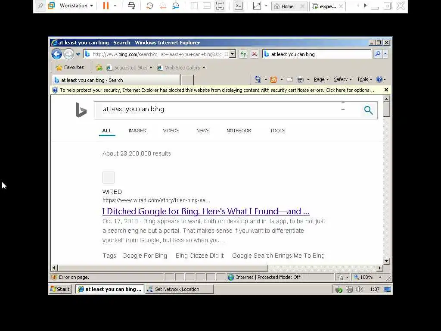Click the blue Help question mark icon
The height and width of the screenshot is (331, 441).
coord(379,79)
